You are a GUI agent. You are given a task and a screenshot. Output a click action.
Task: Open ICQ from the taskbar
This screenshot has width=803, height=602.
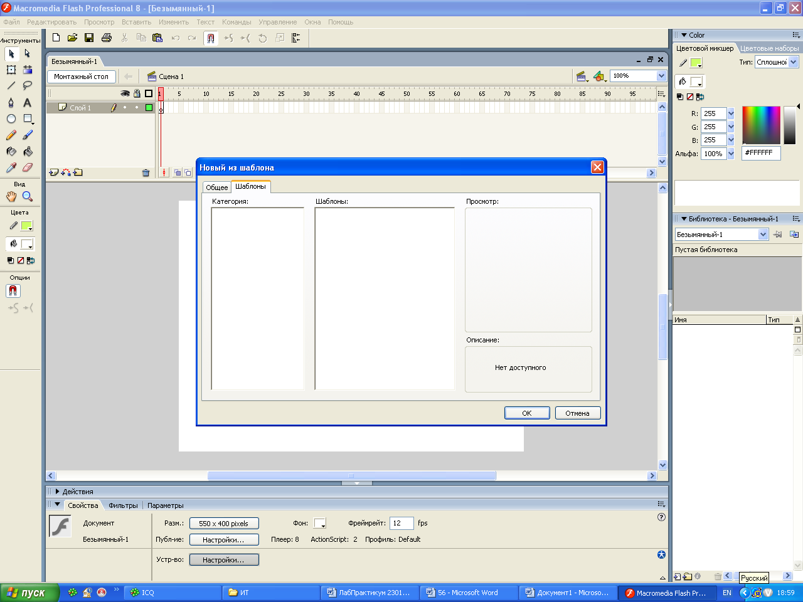173,593
